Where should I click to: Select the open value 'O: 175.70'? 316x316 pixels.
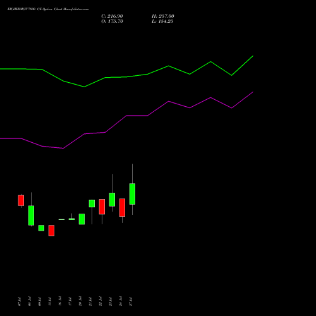112,21
